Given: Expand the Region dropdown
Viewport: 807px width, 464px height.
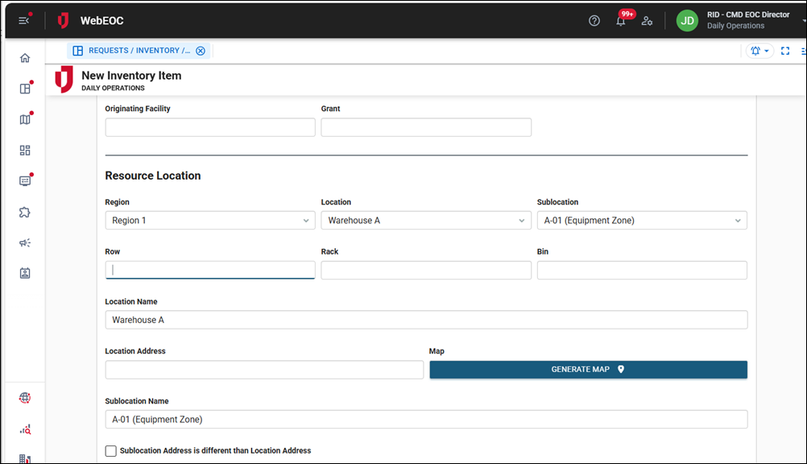Looking at the screenshot, I should (209, 221).
